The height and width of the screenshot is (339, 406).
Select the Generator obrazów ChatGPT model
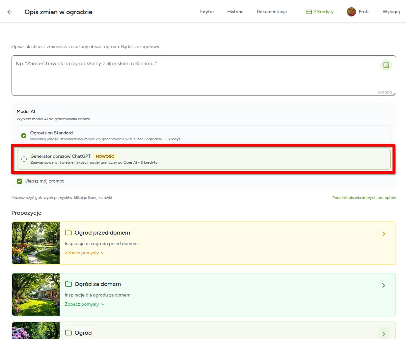[x=24, y=159]
